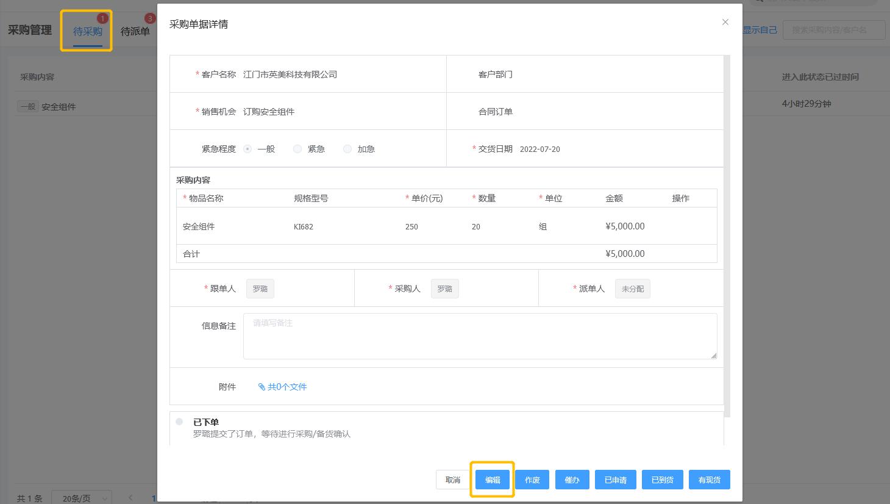Click the unit value 组
This screenshot has width=890, height=504.
pyautogui.click(x=543, y=226)
